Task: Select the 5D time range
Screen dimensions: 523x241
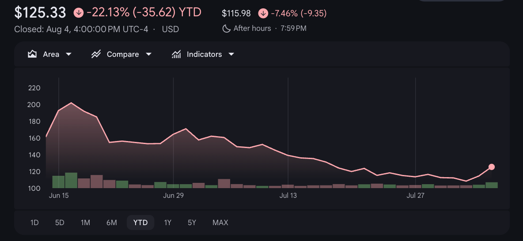Action: coord(60,222)
